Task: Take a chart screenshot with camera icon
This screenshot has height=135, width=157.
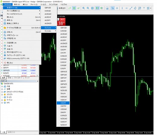Action: (107, 8)
